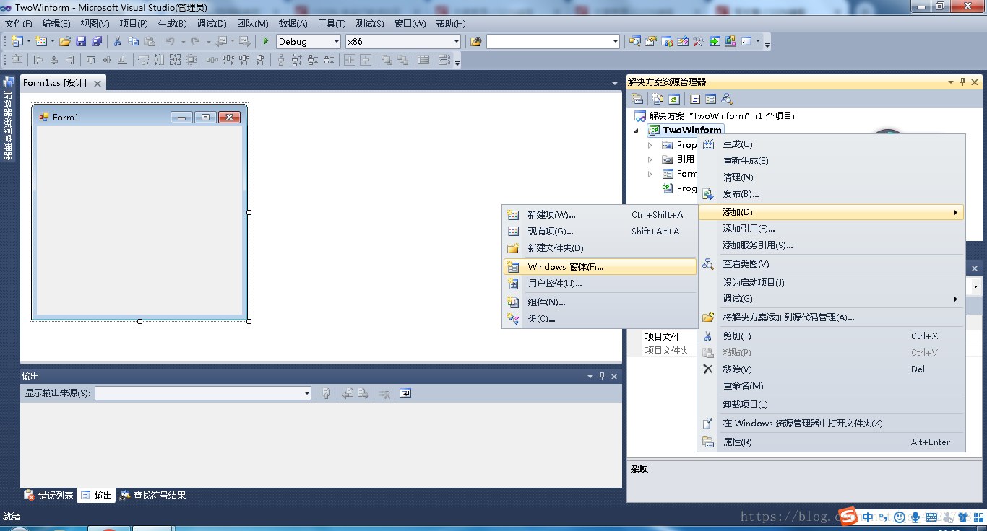Screen dimensions: 987x531
Task: Open the New Project icon dropdown arrow
Action: coord(29,41)
